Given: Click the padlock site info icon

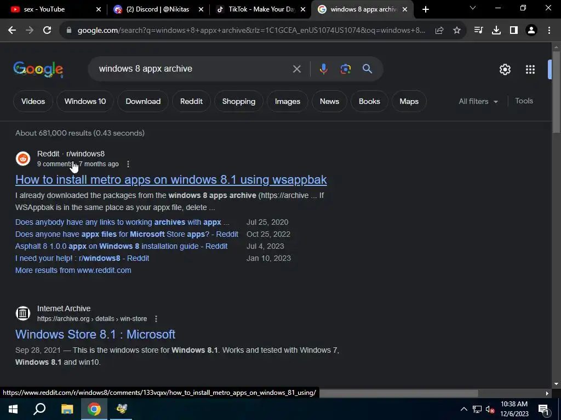Looking at the screenshot, I should tap(69, 31).
